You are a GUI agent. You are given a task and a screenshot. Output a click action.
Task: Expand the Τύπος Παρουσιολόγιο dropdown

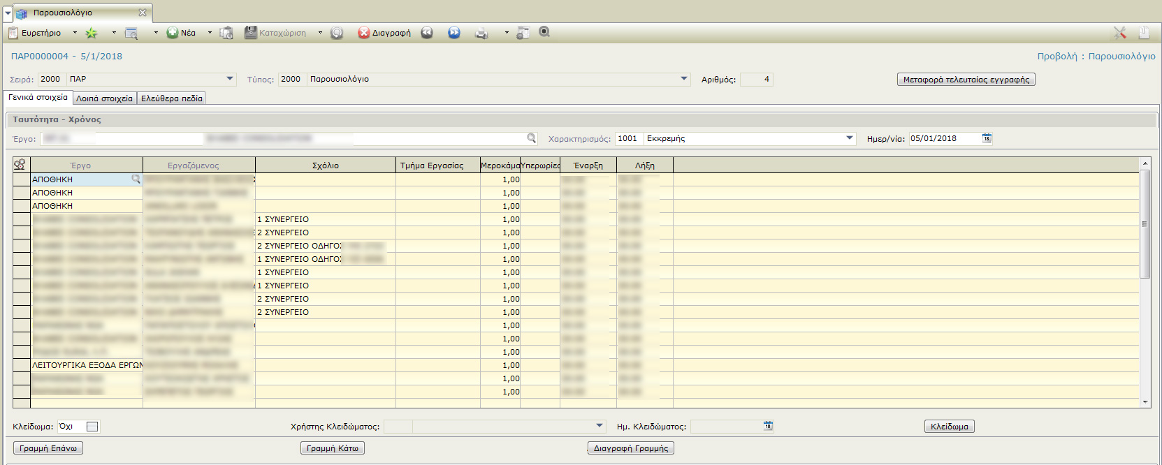pyautogui.click(x=684, y=79)
